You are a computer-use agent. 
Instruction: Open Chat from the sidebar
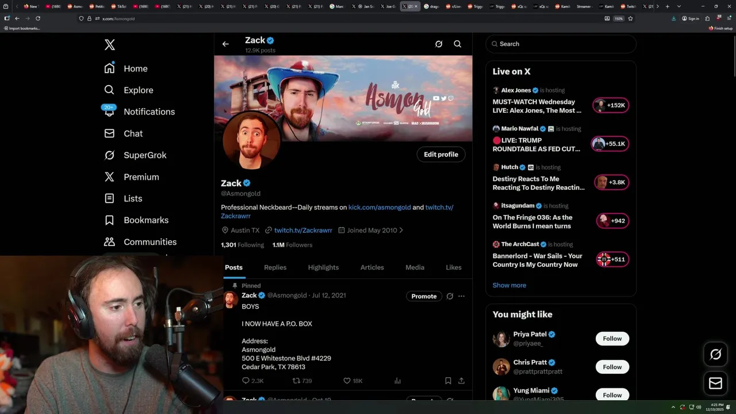click(x=123, y=133)
